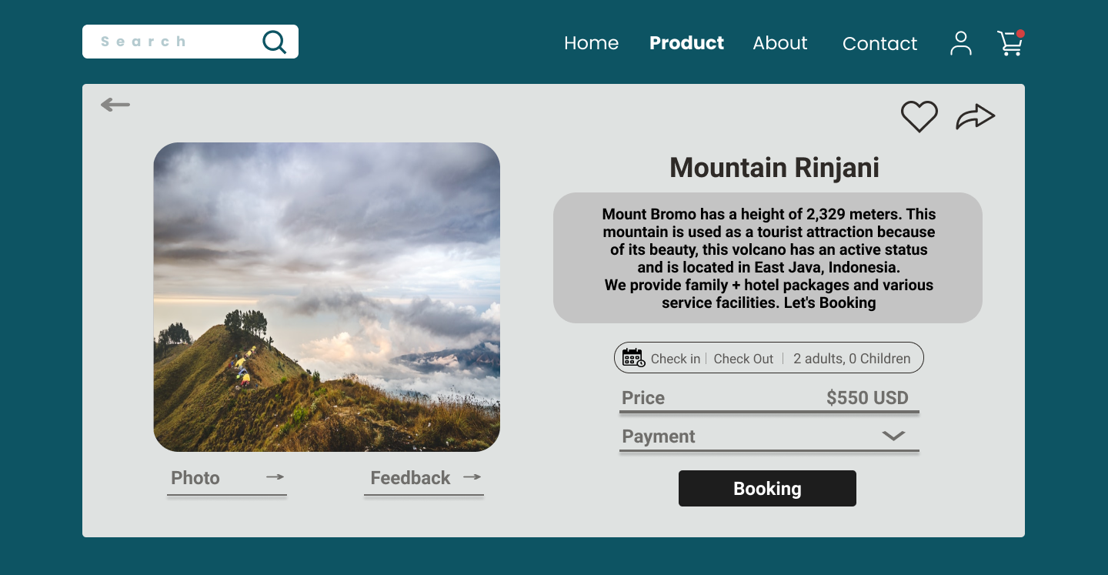Viewport: 1108px width, 575px height.
Task: Click the calendar icon in booking bar
Action: click(633, 358)
